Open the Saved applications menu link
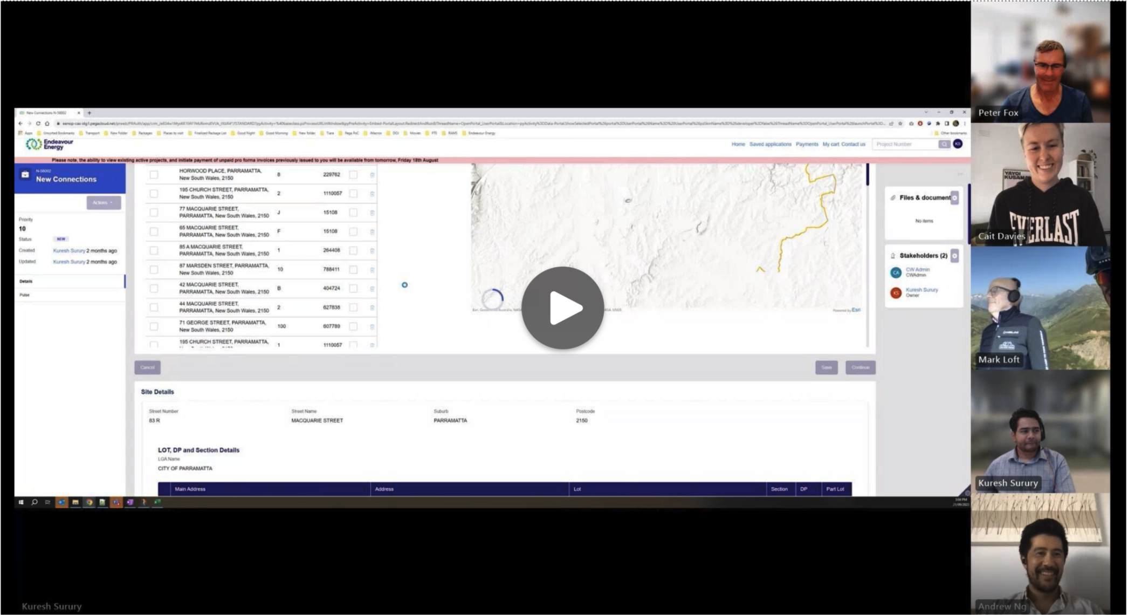This screenshot has width=1128, height=615. [770, 144]
